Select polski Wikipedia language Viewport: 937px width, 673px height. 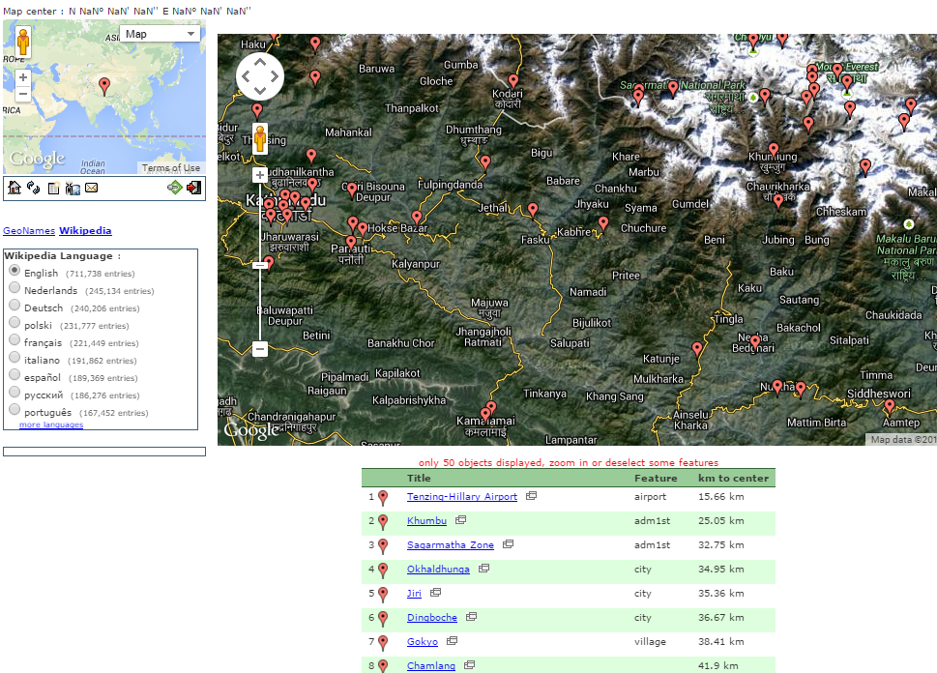coord(15,322)
